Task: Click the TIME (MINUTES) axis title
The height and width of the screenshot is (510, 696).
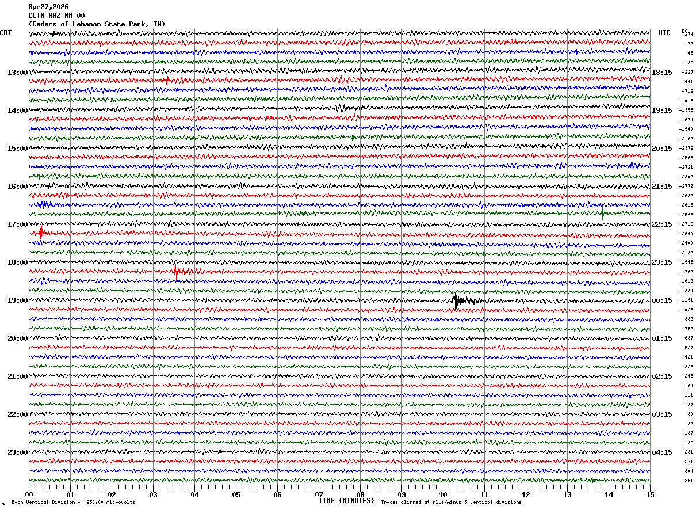Action: (x=346, y=501)
